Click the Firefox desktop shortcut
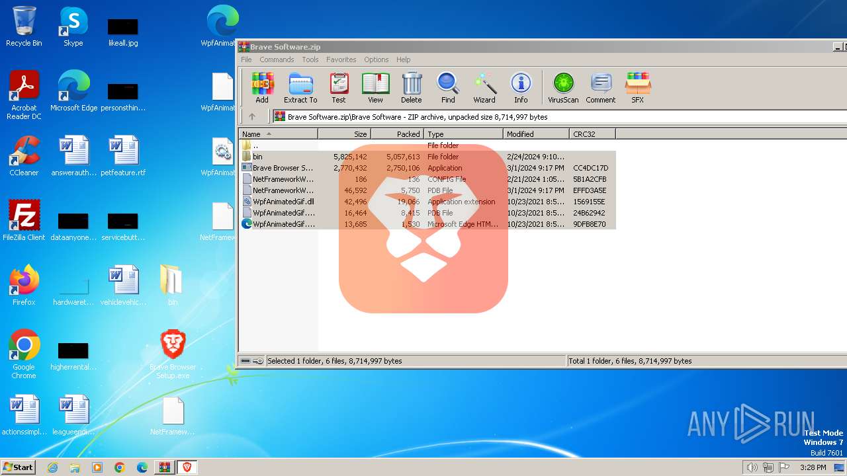Image resolution: width=847 pixels, height=476 pixels. 24,286
